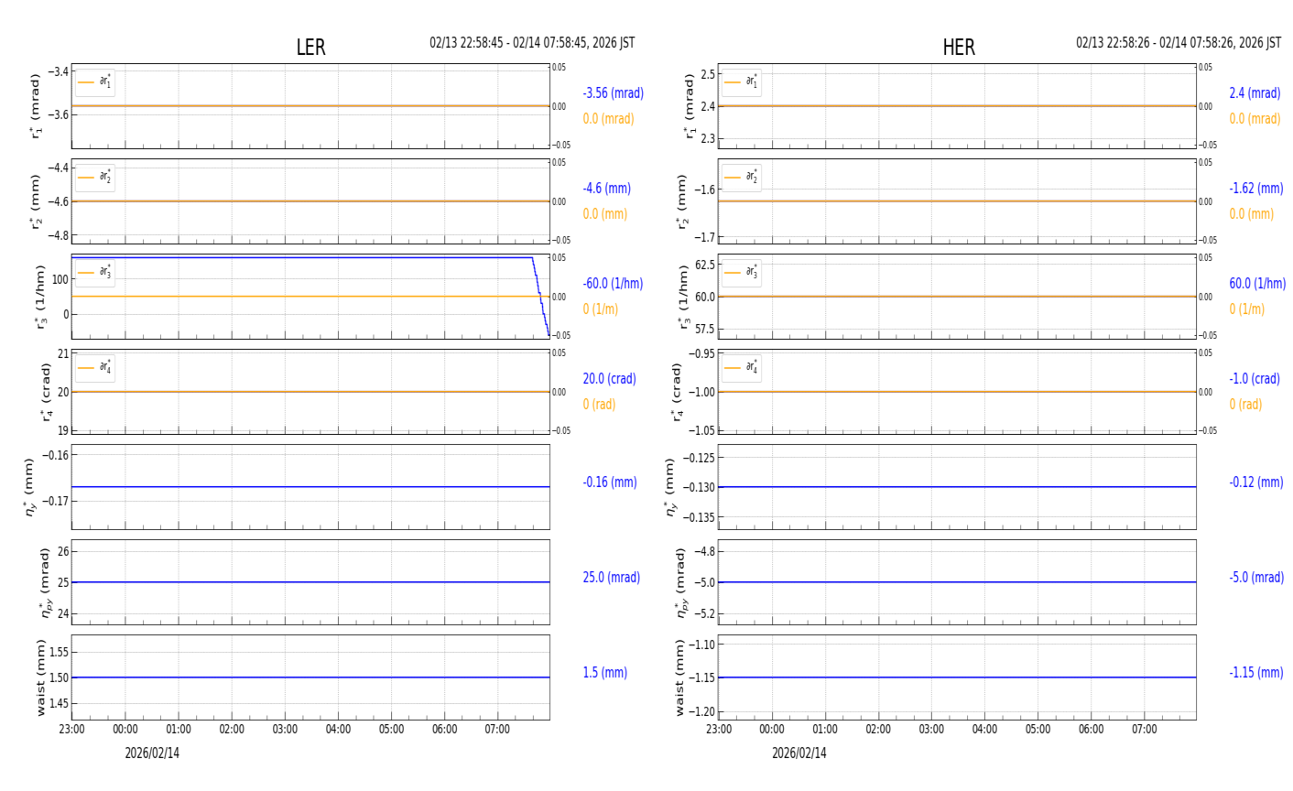Click the ∂r4* legend in the HER r4 plot
Viewport: 1293px width, 791px height.
(x=742, y=368)
